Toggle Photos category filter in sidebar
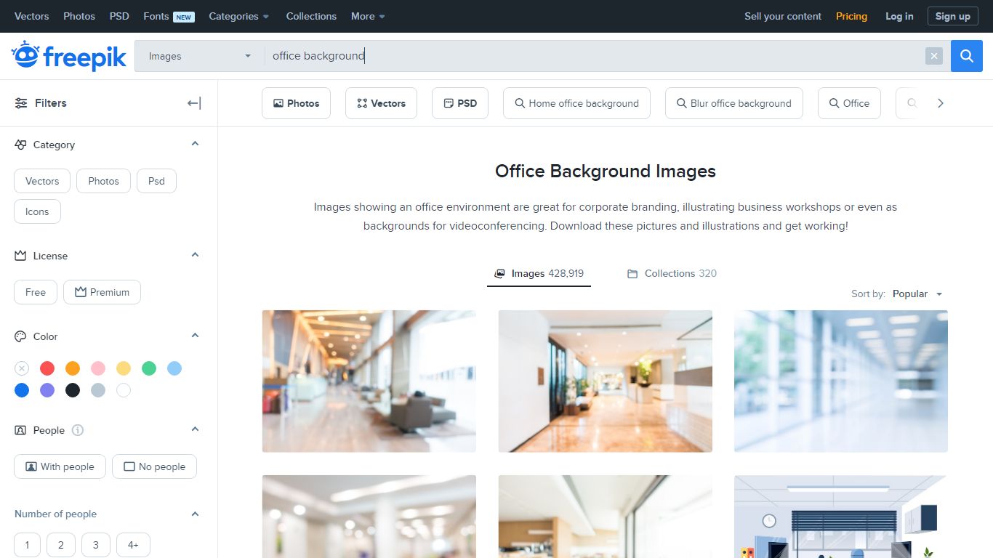The image size is (993, 558). coord(103,181)
